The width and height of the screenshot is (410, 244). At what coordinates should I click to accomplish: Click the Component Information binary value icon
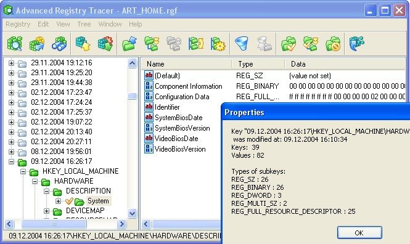click(149, 86)
